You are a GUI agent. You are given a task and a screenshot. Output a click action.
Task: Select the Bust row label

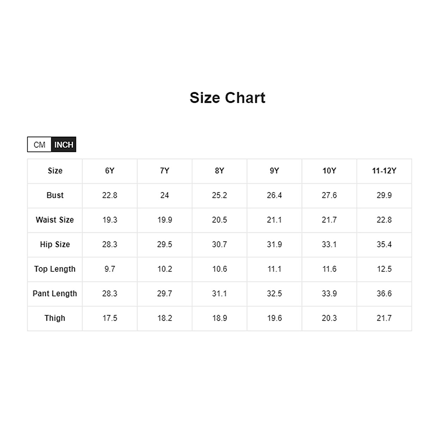55,195
